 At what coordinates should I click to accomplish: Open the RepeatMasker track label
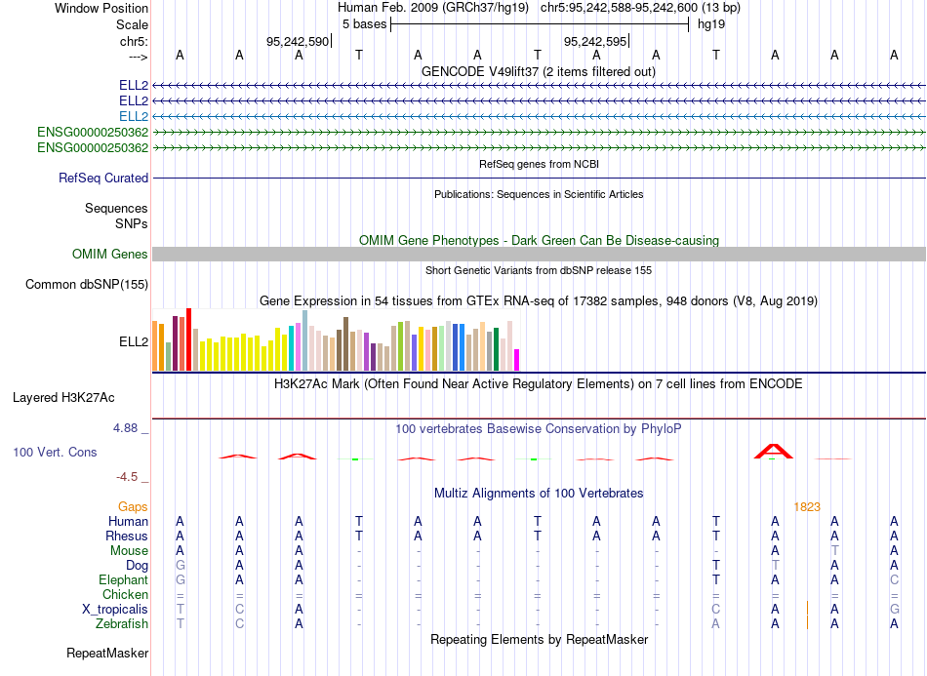pos(107,653)
